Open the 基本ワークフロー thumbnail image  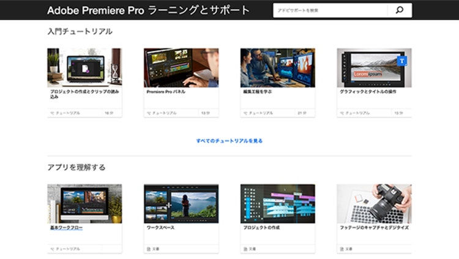[x=84, y=204]
